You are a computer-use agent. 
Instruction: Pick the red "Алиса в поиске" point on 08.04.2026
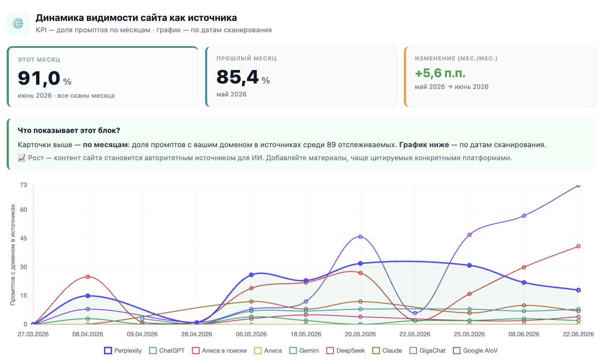[88, 277]
